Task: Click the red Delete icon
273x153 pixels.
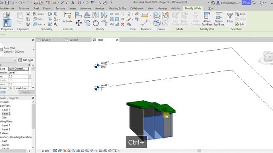Action: click(122, 24)
